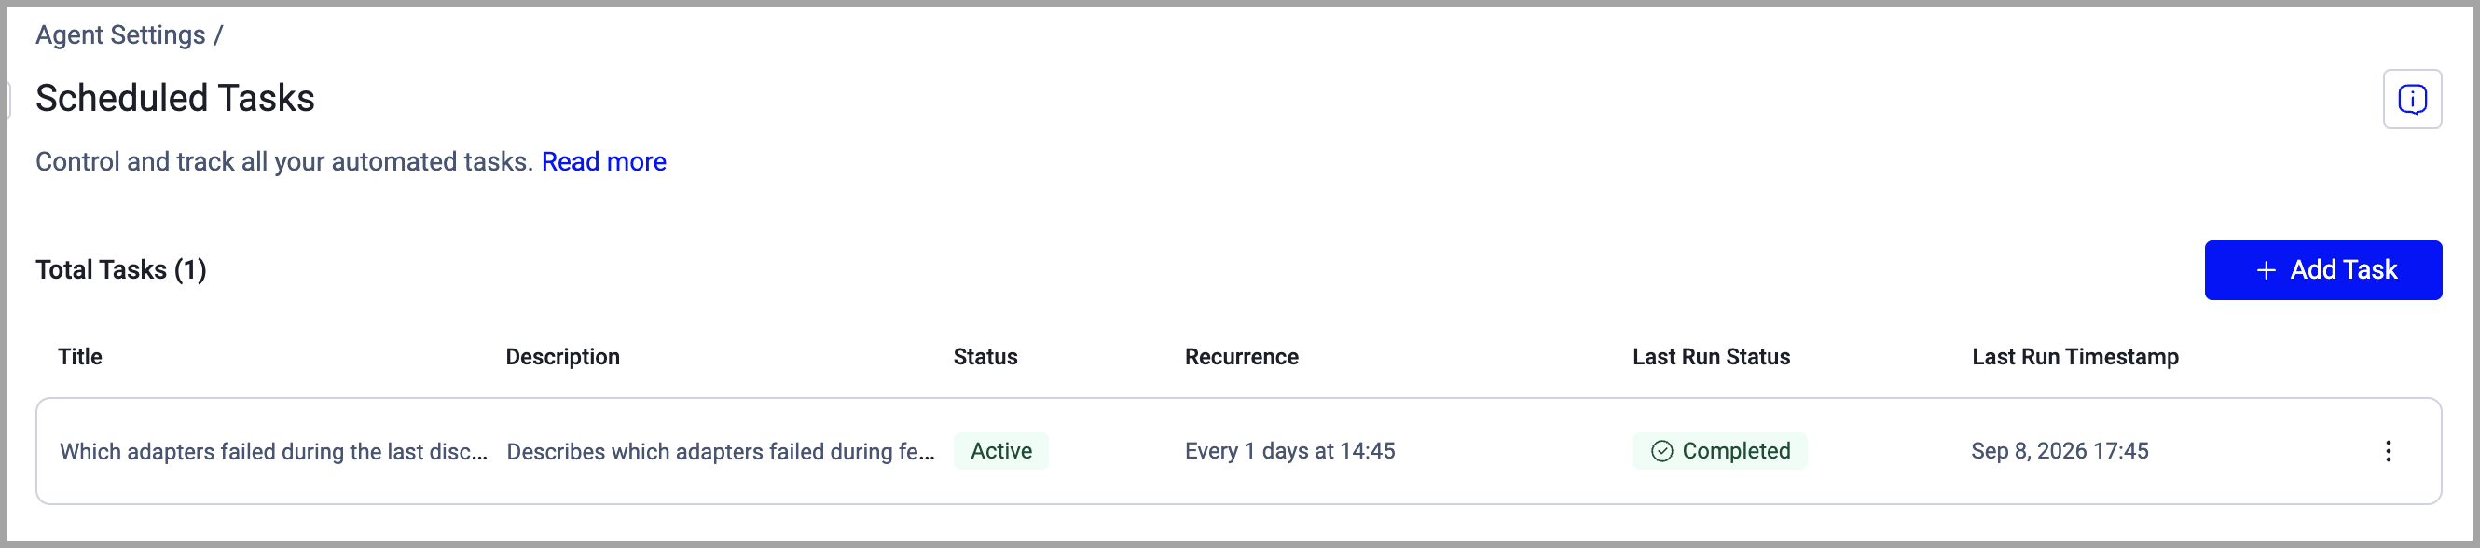
Task: Click the Total Tasks (1) heading
Action: [x=121, y=269]
